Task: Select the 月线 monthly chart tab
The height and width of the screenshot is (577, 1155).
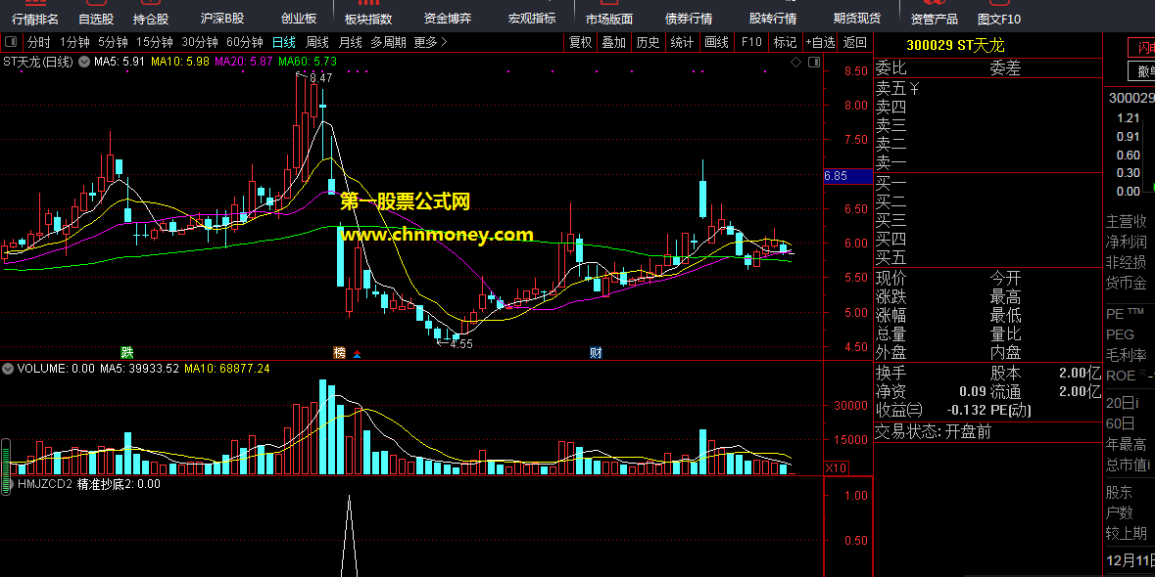Action: tap(351, 43)
